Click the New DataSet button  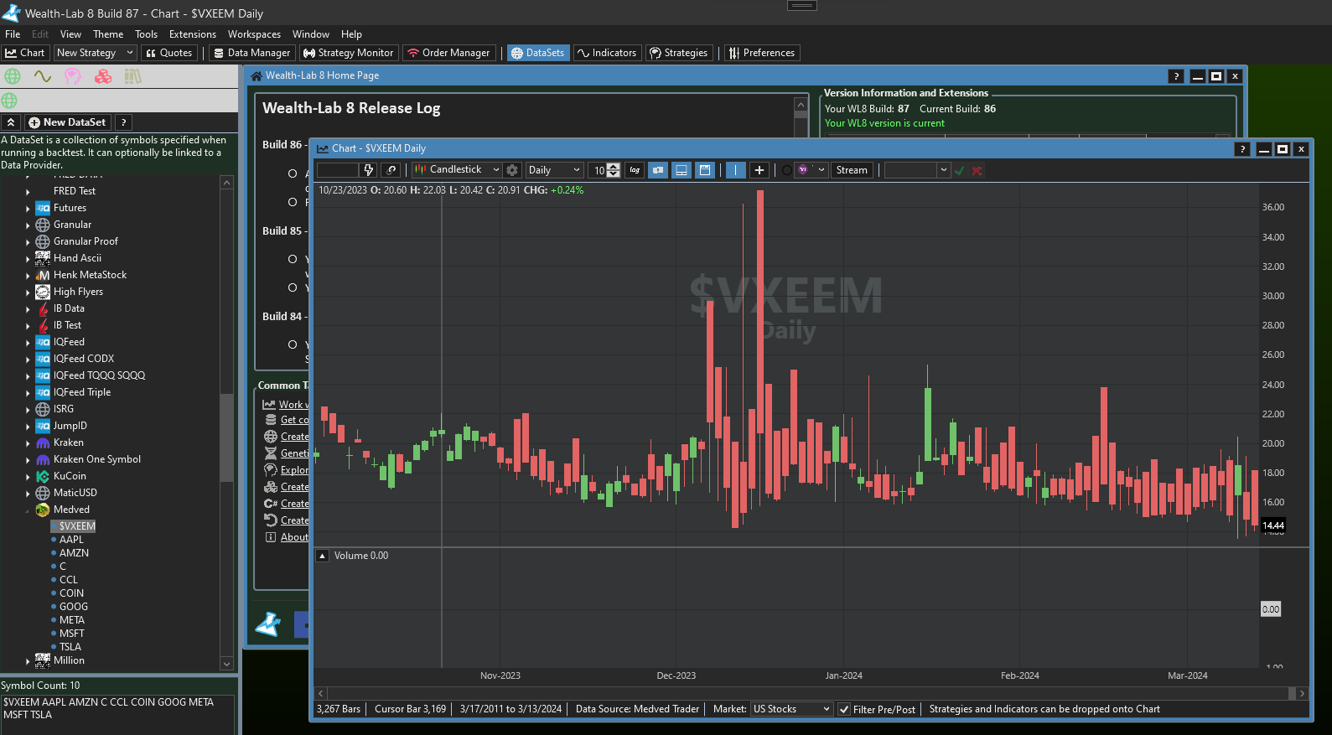[x=67, y=122]
